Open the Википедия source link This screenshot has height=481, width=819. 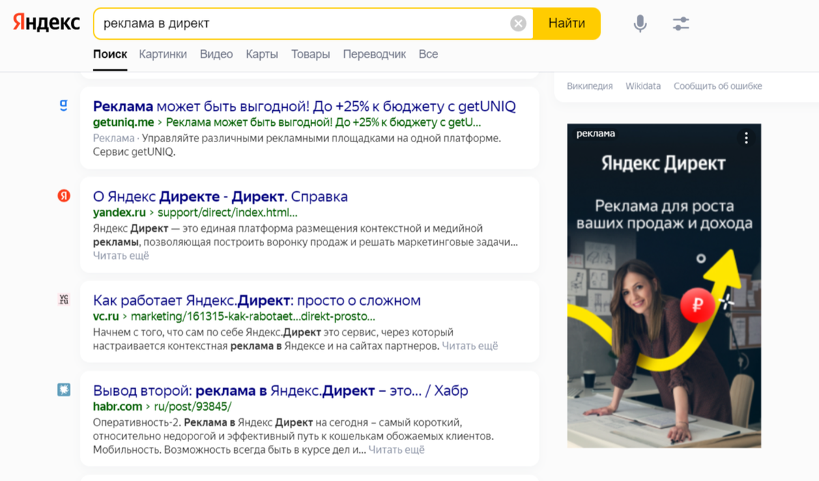click(x=590, y=86)
